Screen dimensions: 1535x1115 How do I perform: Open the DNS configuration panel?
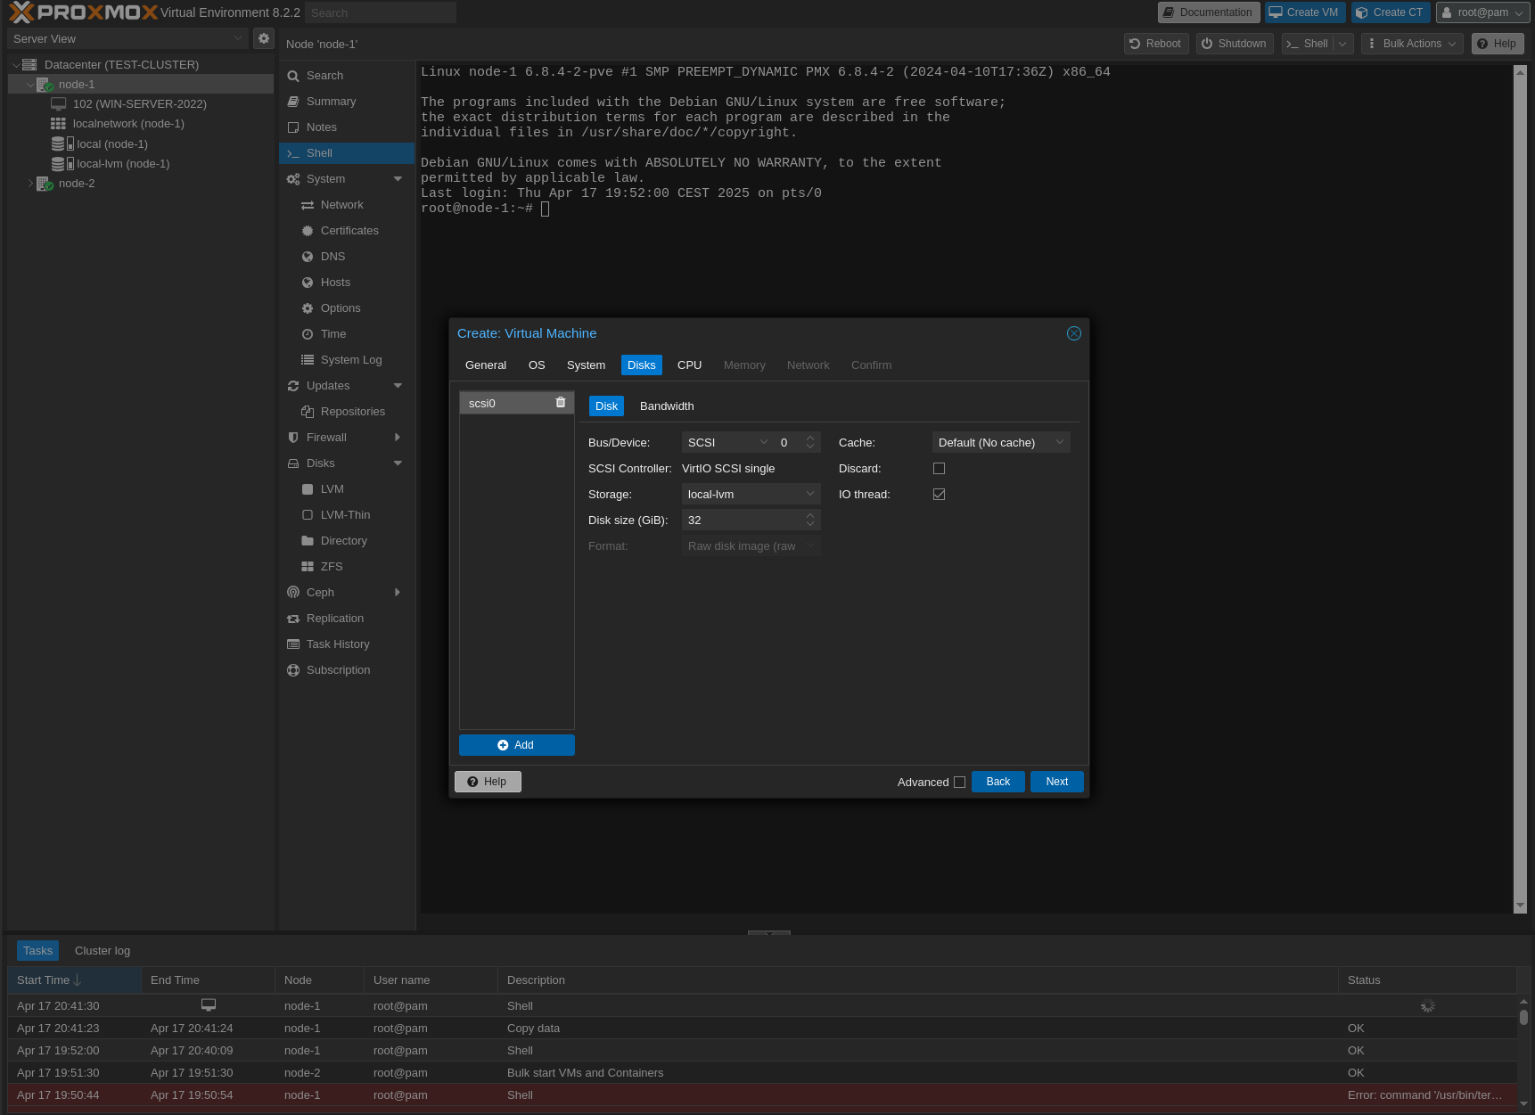coord(333,256)
